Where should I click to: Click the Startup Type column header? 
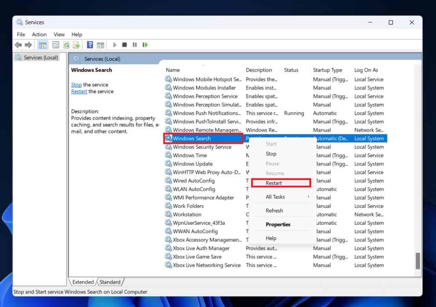point(328,70)
